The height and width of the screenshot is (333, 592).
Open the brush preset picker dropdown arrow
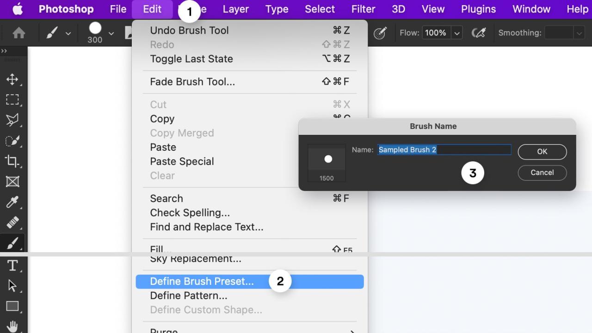(111, 33)
